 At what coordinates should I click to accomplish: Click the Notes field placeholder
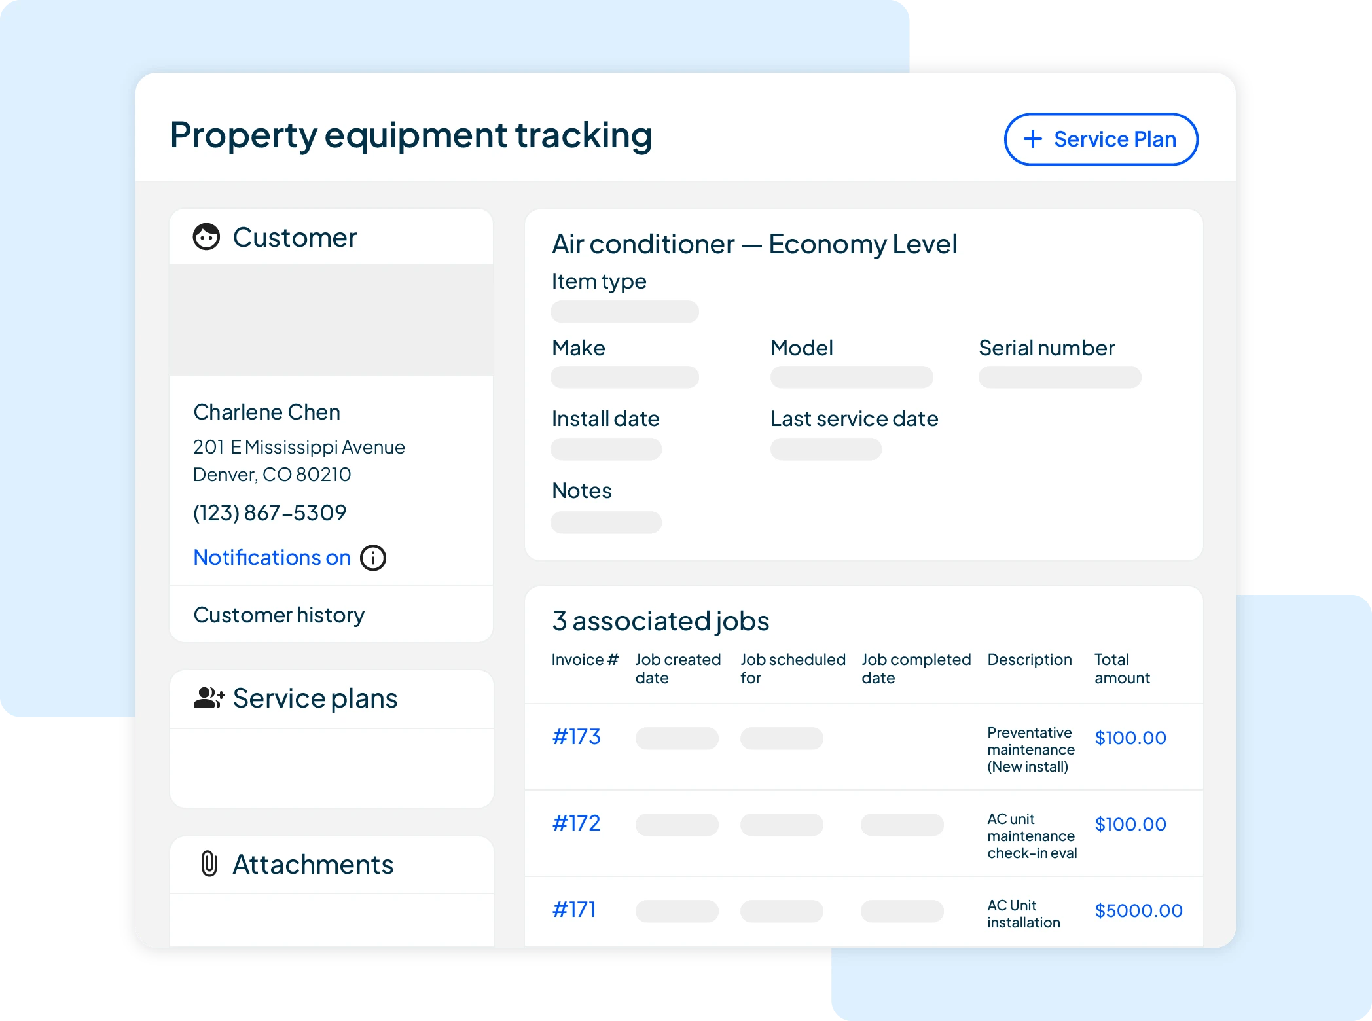(x=606, y=522)
